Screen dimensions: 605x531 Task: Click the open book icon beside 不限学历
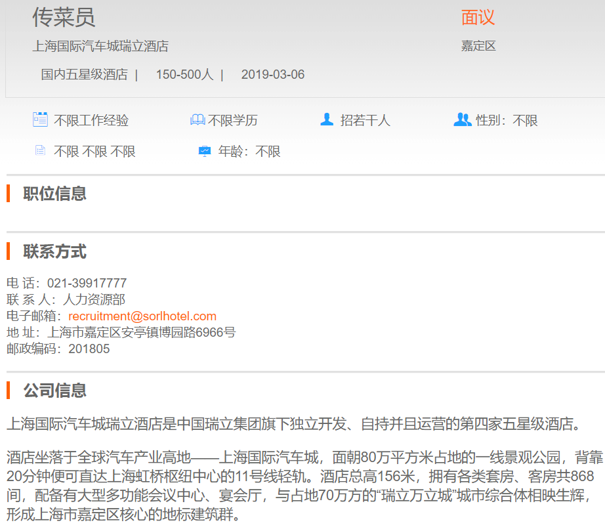[197, 120]
